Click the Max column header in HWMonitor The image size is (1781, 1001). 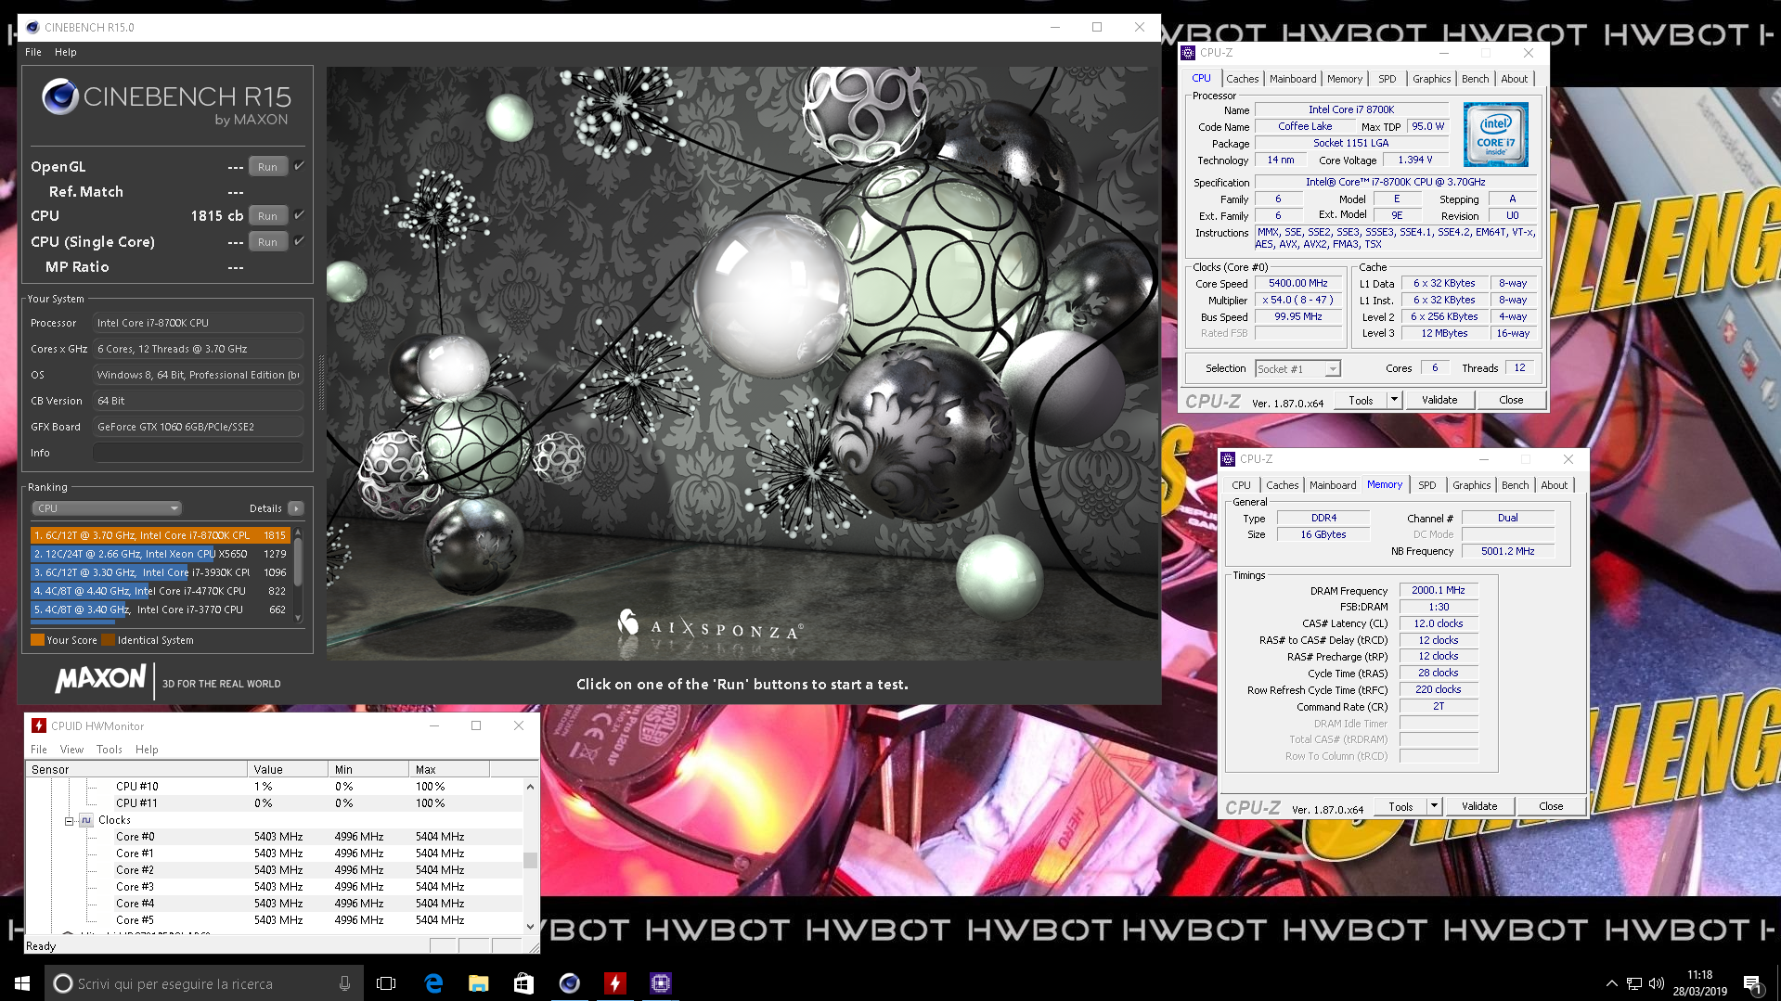(448, 769)
